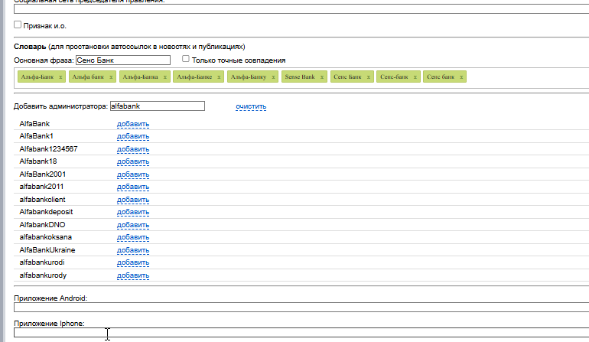The image size is (589, 342).
Task: Add administrator alfabank2011
Action: (x=133, y=187)
